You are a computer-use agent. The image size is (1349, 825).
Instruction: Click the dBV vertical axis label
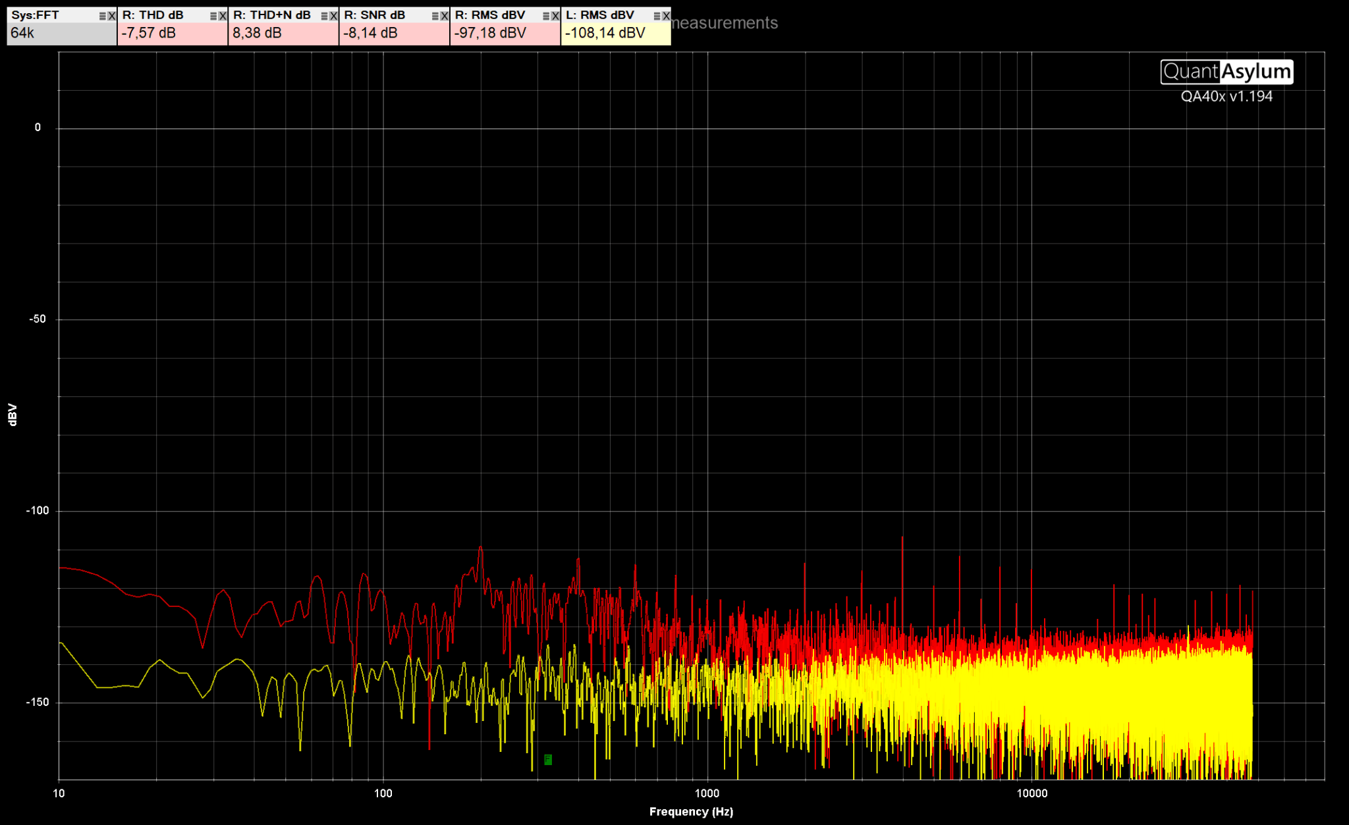(13, 415)
